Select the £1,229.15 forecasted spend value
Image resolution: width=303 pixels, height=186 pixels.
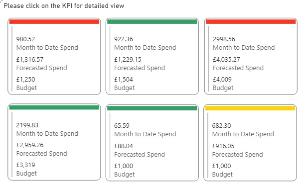(128, 60)
